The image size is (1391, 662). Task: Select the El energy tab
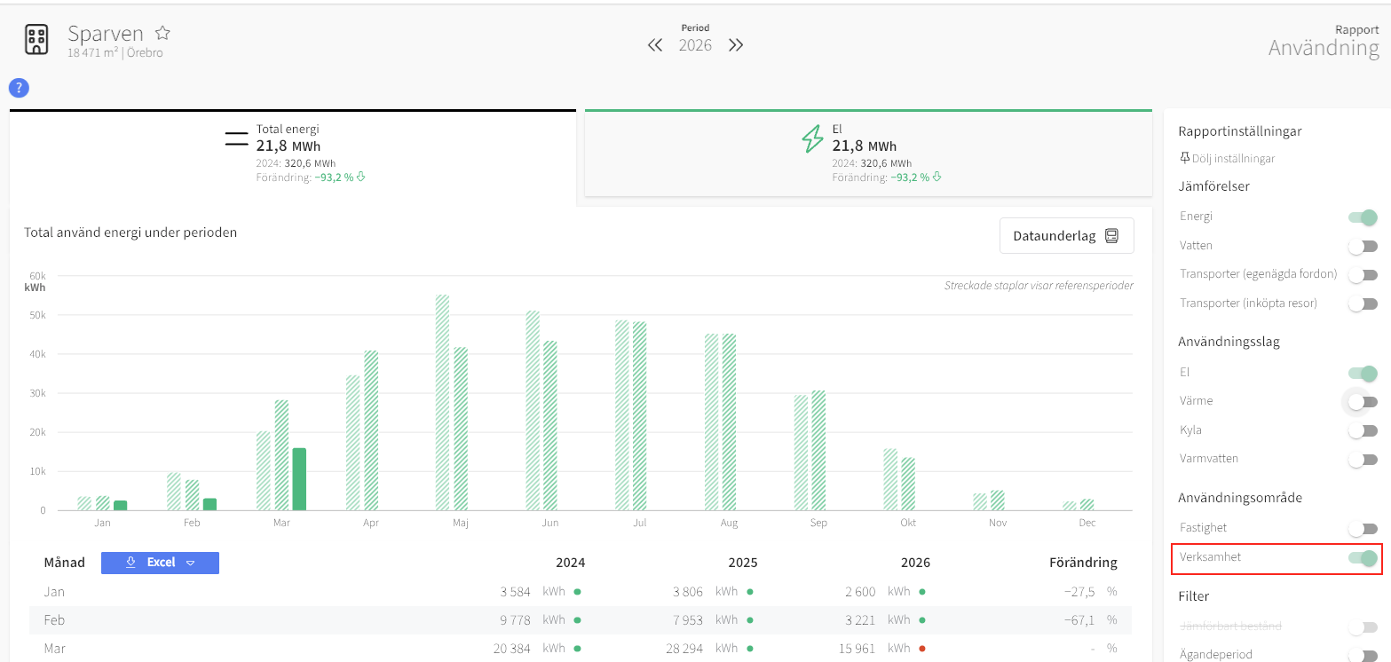click(x=868, y=153)
